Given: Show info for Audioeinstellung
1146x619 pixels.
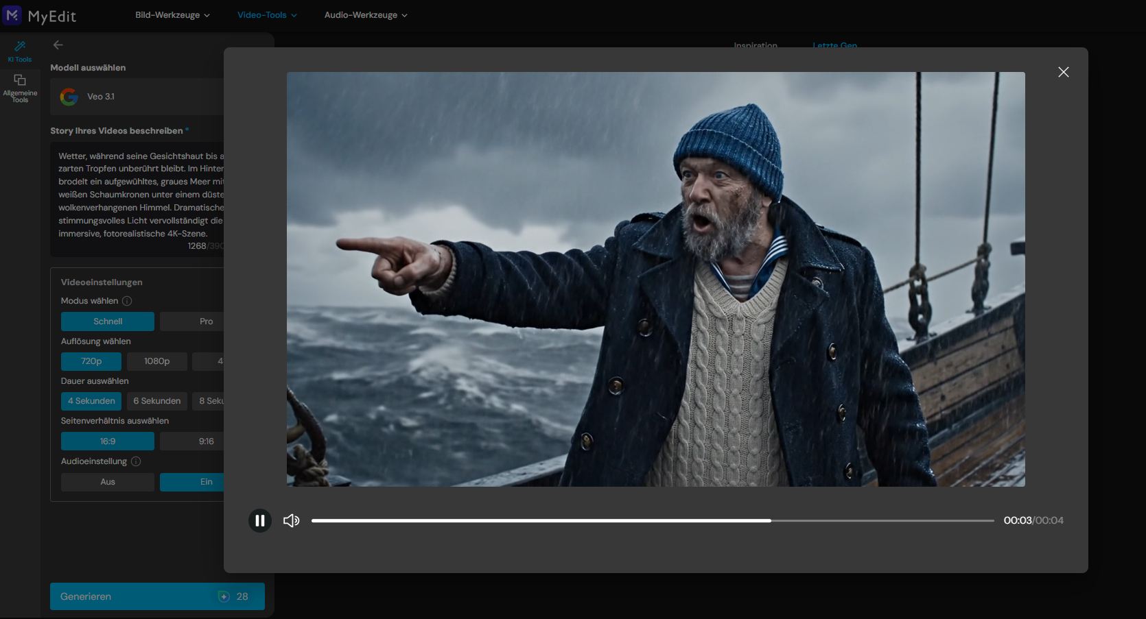Looking at the screenshot, I should (x=136, y=461).
